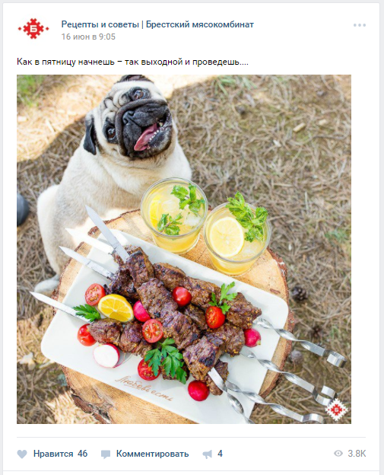Click the pug's face in the photo
Screen dimensions: 384x475
138,120
